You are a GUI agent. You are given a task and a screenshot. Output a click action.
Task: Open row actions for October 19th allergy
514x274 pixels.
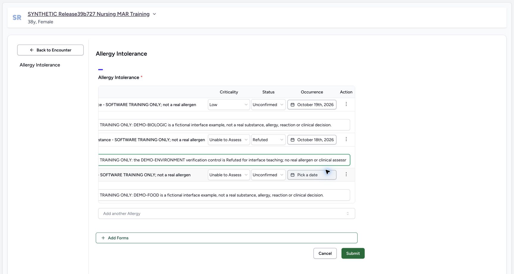(x=346, y=104)
